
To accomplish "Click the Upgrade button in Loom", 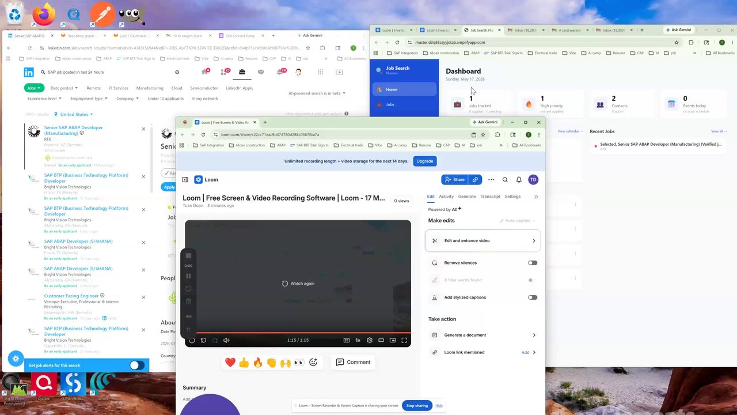I will click(x=425, y=161).
